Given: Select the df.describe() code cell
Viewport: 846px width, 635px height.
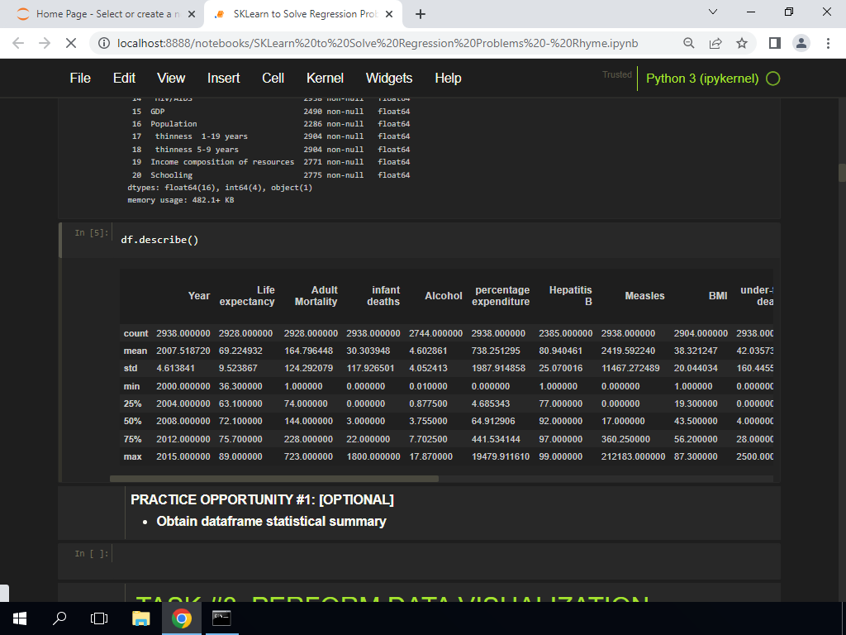Looking at the screenshot, I should pos(447,240).
